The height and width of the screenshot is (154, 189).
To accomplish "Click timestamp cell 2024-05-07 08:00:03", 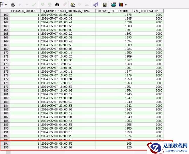I will click(x=68, y=49).
